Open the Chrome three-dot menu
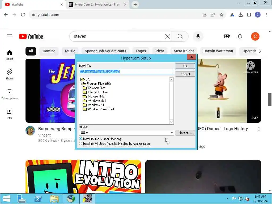The image size is (272, 204). [266, 15]
